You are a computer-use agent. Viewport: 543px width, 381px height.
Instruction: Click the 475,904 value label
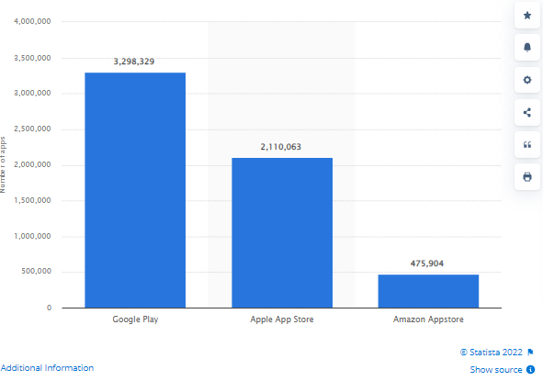[x=427, y=263]
